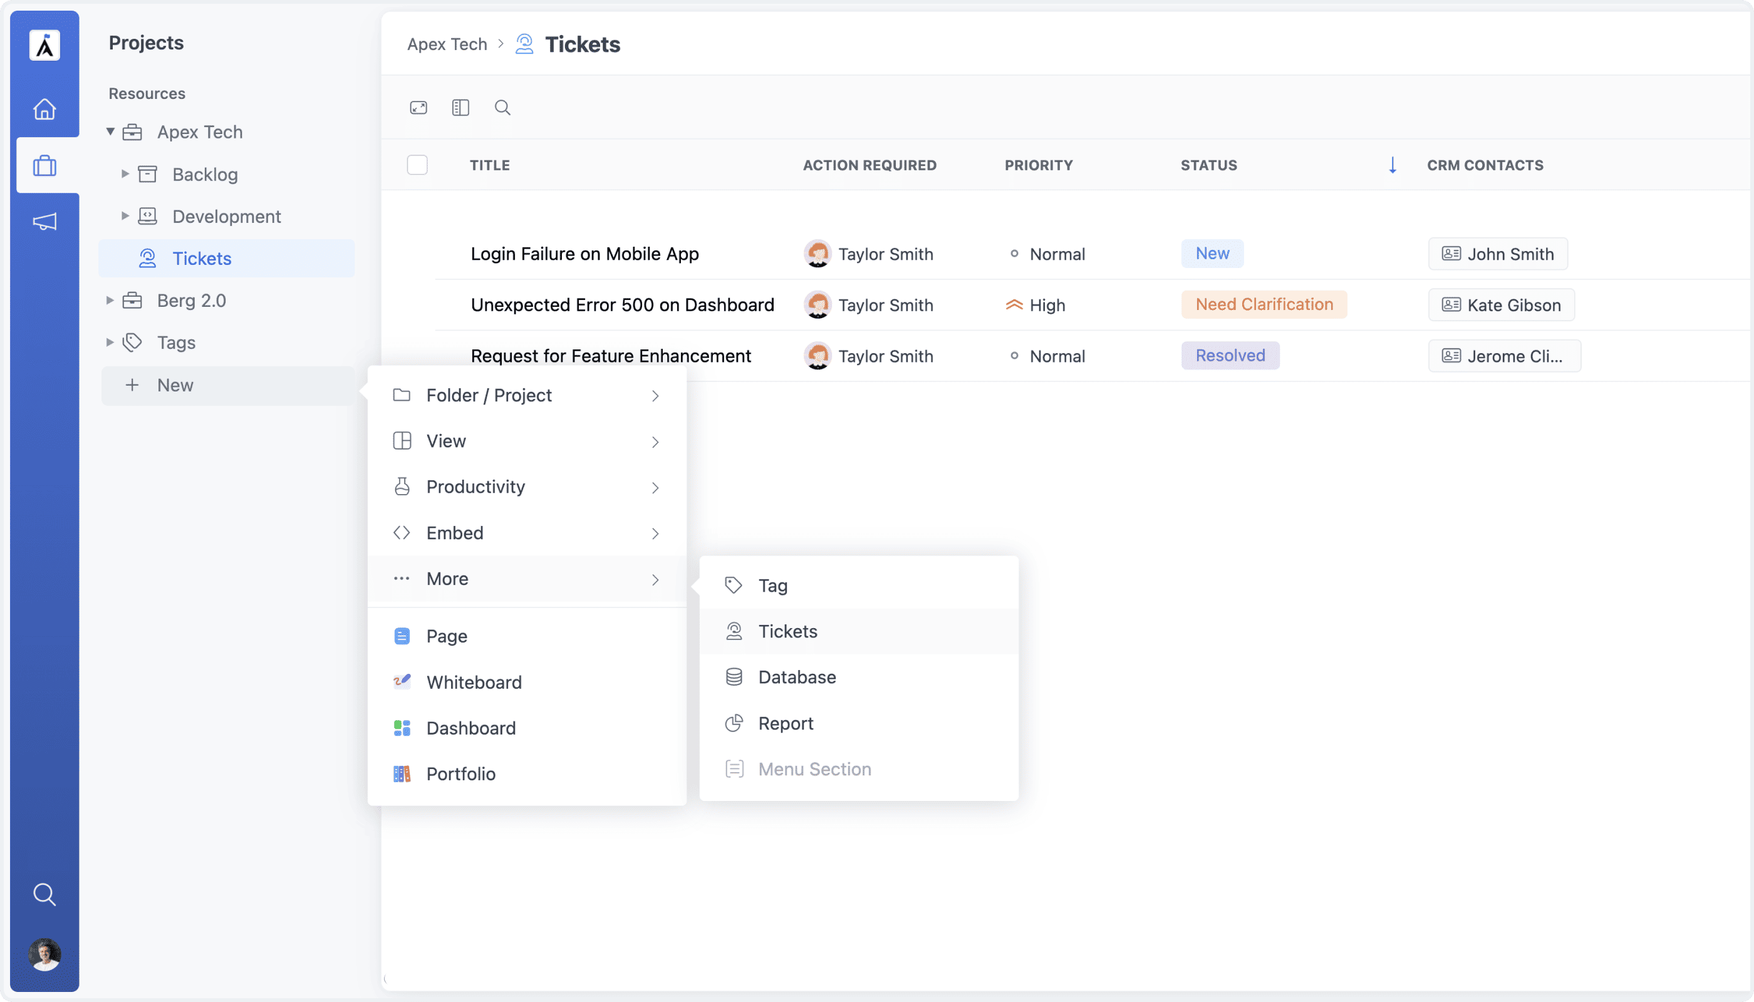Open the Kate Gibson CRM contact chip
The image size is (1754, 1002).
[1502, 305]
